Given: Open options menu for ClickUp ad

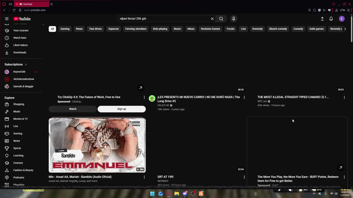Looking at the screenshot, I should coord(144,97).
